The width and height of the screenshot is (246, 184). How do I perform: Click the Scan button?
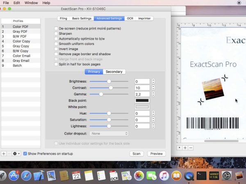(x=137, y=154)
